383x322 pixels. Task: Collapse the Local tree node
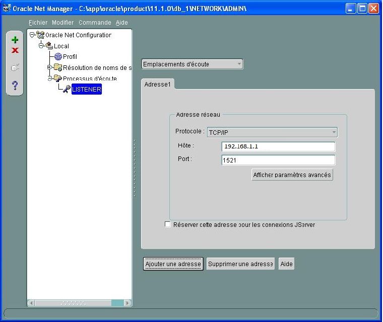pos(41,46)
